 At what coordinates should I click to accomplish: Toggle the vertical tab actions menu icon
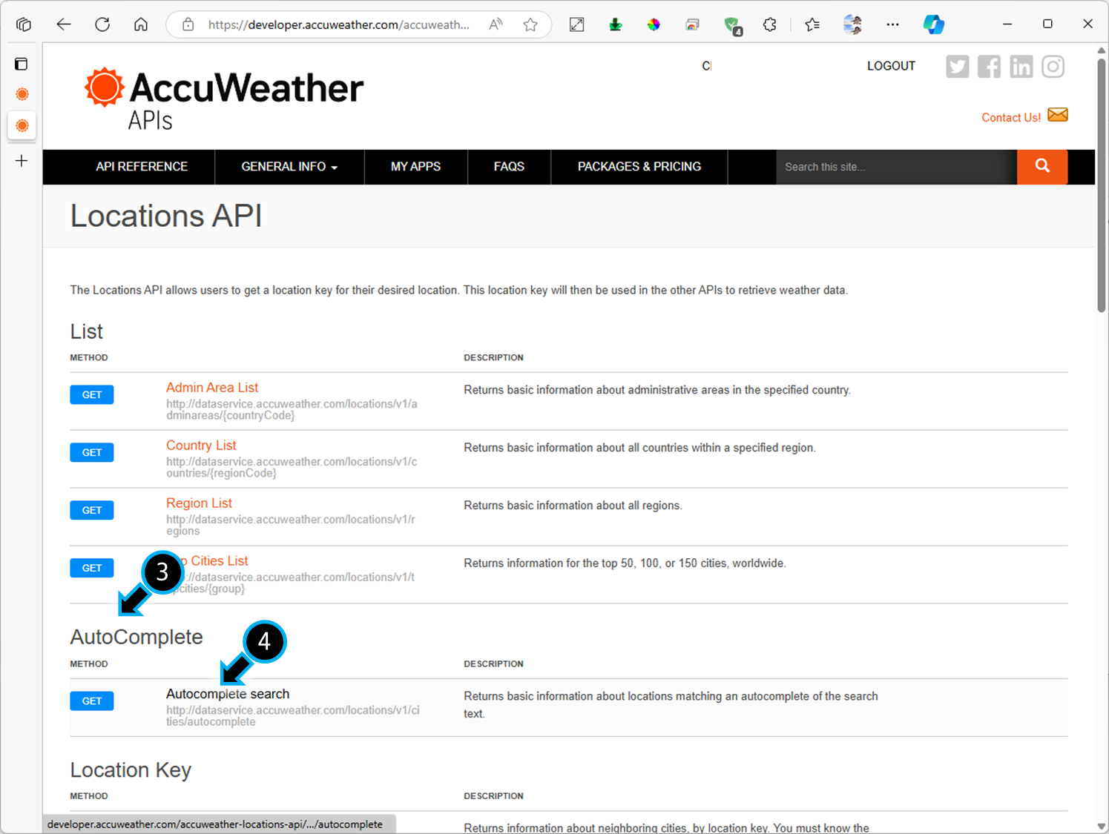pyautogui.click(x=22, y=64)
